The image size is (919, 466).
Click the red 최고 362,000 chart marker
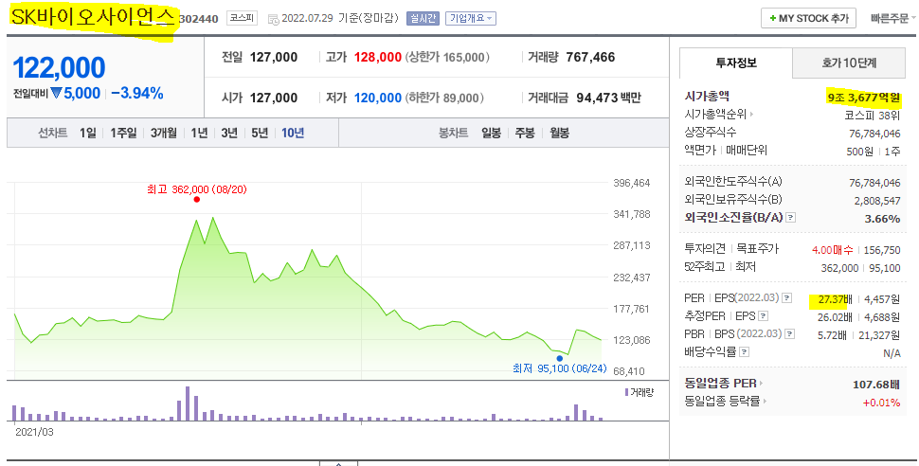pos(197,199)
